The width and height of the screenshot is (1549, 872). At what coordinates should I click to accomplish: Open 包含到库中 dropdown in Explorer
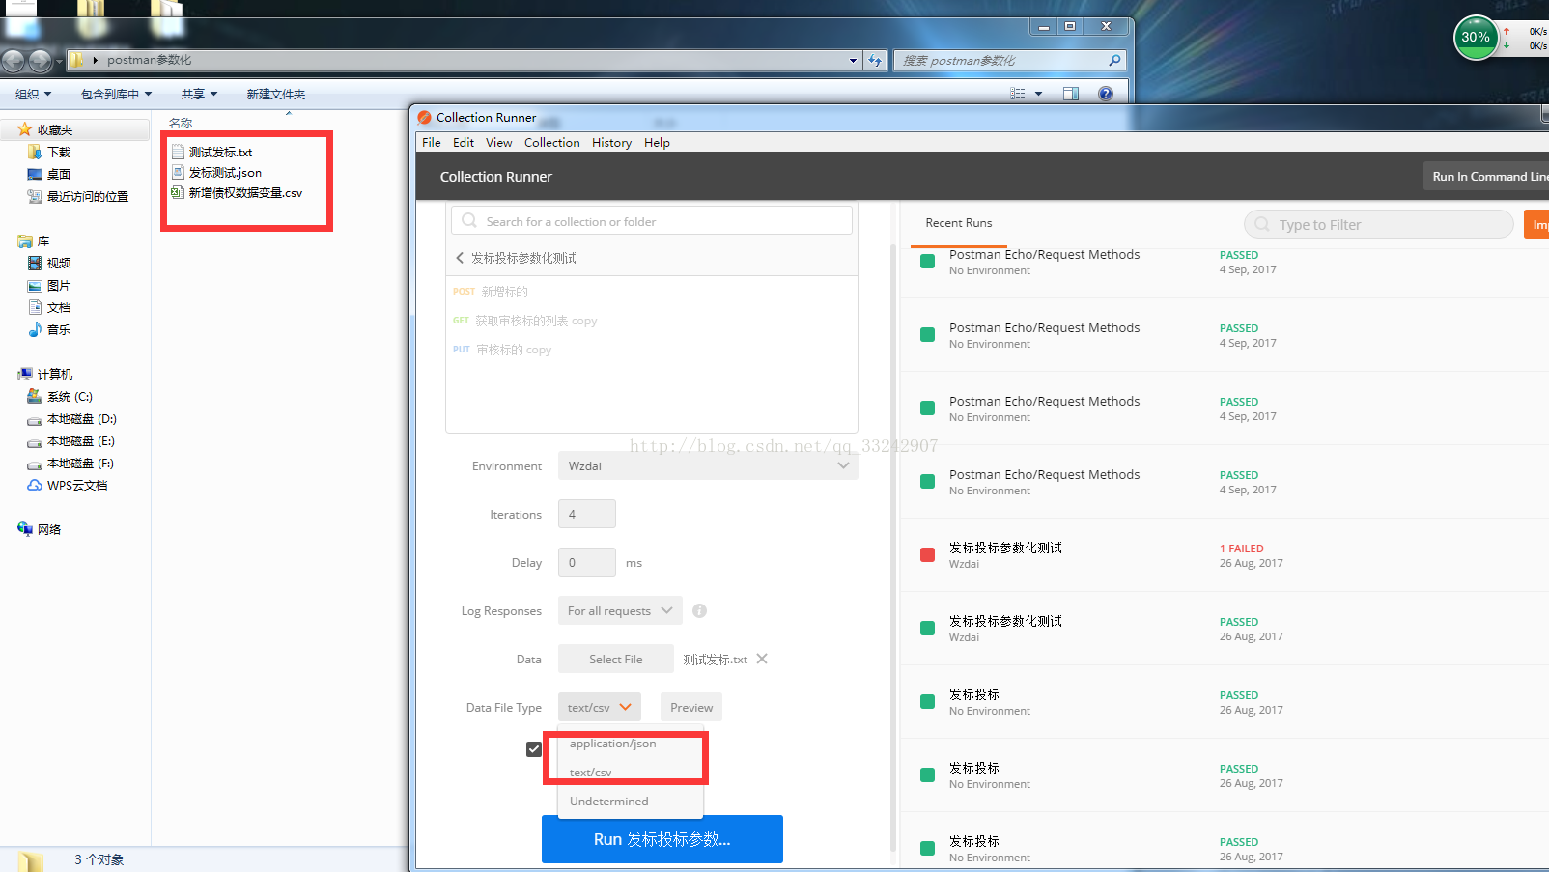tap(116, 94)
